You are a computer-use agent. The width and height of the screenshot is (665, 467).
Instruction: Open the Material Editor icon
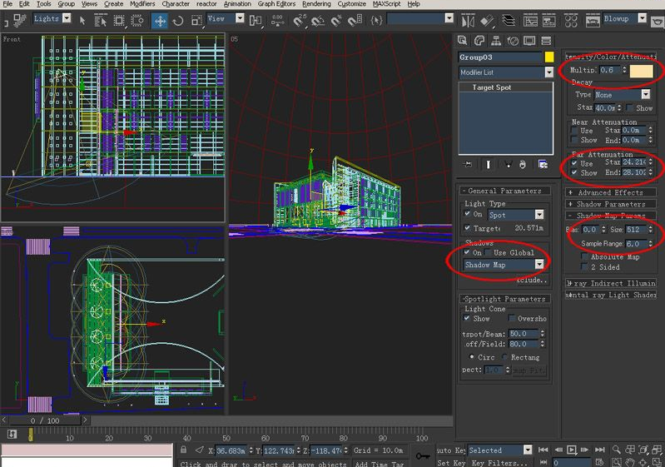(571, 20)
